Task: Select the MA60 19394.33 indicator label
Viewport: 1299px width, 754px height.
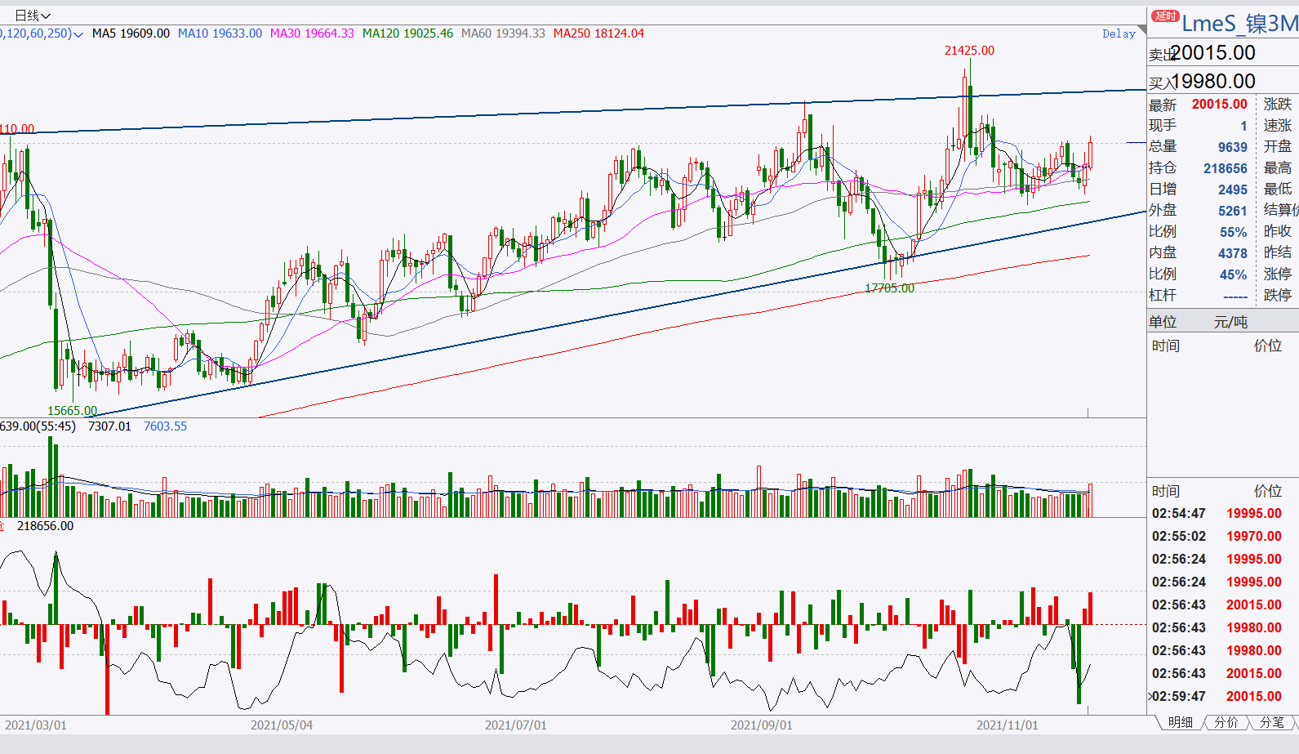Action: pyautogui.click(x=503, y=33)
